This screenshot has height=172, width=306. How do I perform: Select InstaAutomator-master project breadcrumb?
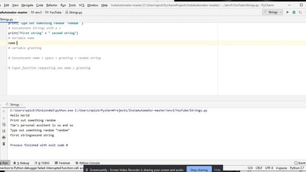14,12
